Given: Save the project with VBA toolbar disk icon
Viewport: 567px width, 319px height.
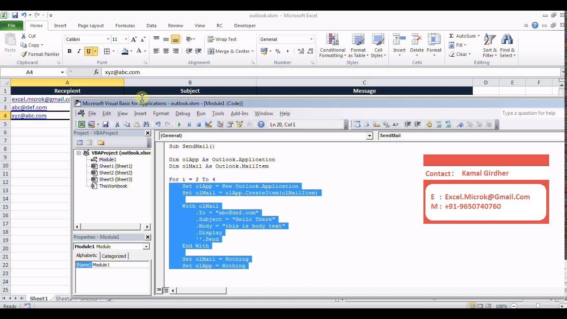Looking at the screenshot, I should coord(105,124).
